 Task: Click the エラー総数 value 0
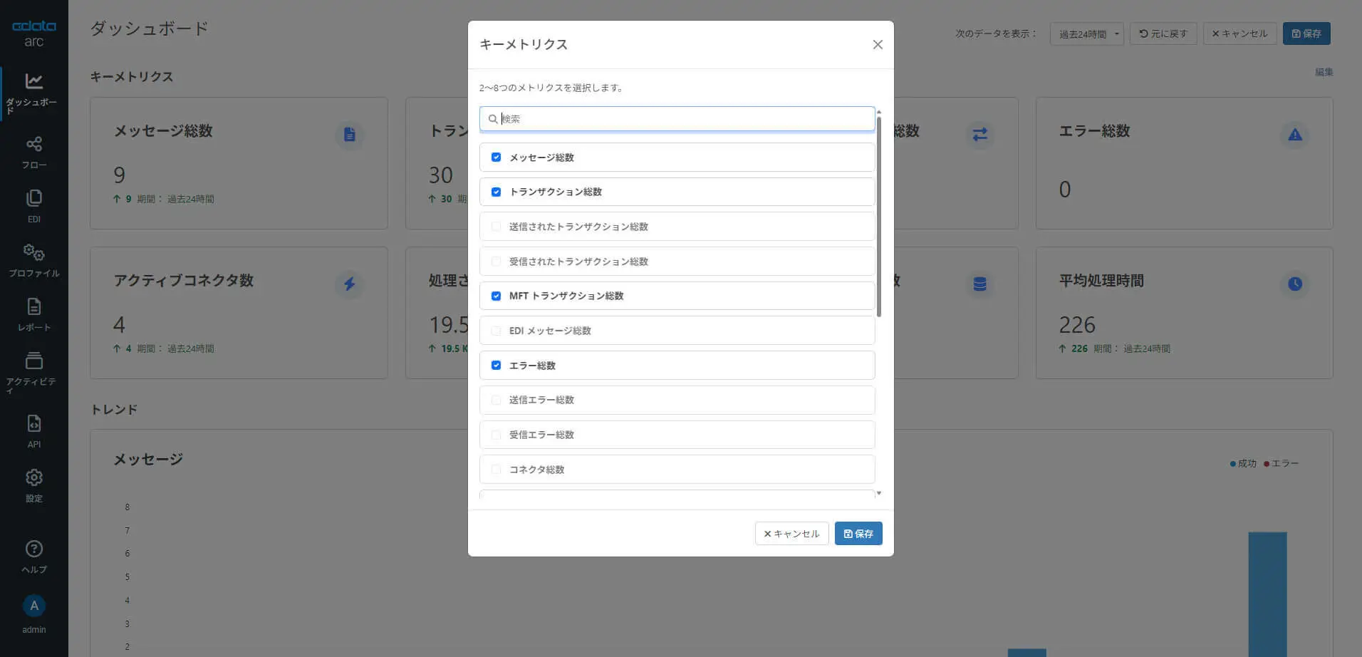coord(1065,190)
